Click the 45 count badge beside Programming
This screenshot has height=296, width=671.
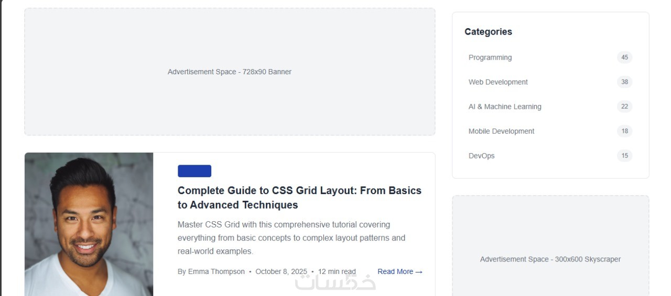pyautogui.click(x=624, y=58)
